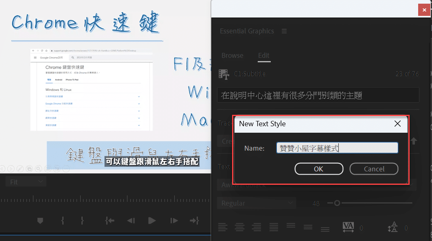Step back one frame
Image resolution: width=432 pixels, height=241 pixels.
coord(131,221)
